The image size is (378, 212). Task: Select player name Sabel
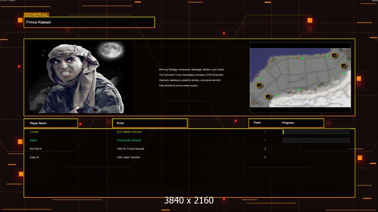33,140
